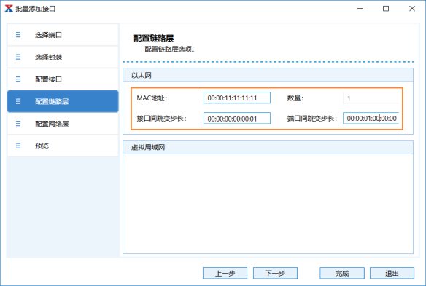Click the list icon beside 配置接口
Screen dimensions: 426x286
pyautogui.click(x=18, y=79)
